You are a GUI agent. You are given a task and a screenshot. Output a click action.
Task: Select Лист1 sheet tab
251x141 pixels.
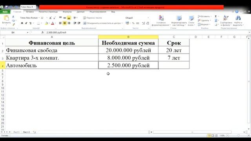click(x=16, y=132)
